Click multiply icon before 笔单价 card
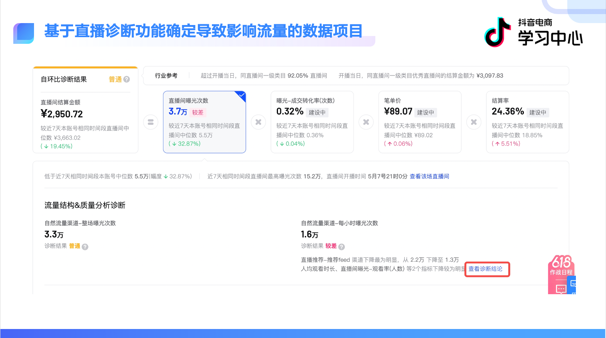The image size is (606, 338). pyautogui.click(x=366, y=122)
